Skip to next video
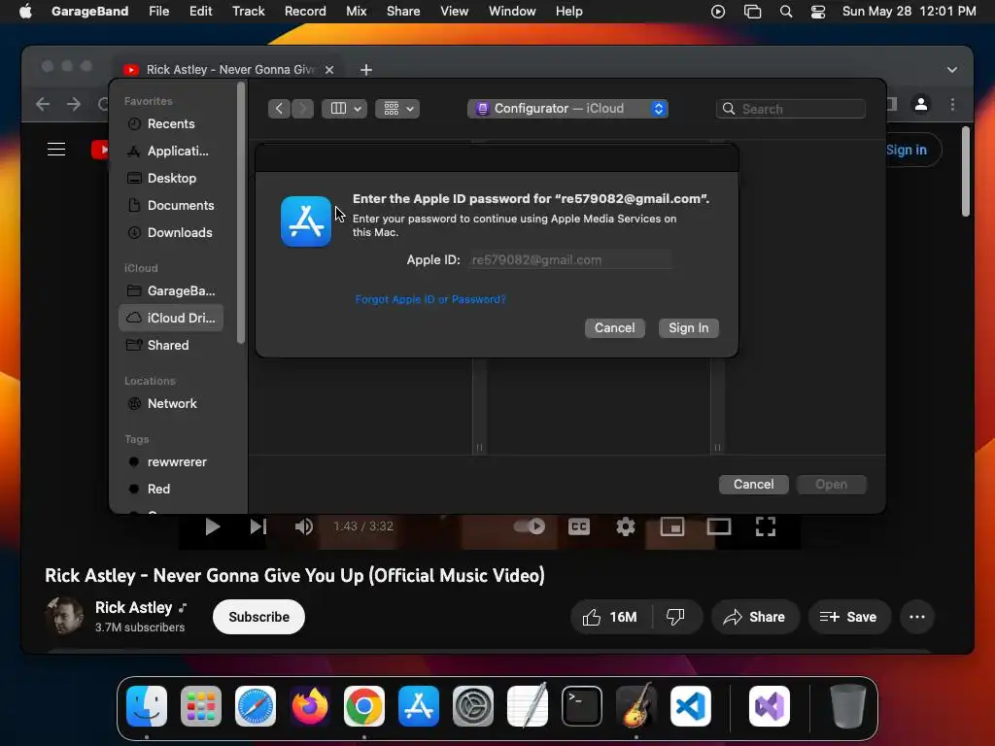This screenshot has height=746, width=995. pos(258,526)
